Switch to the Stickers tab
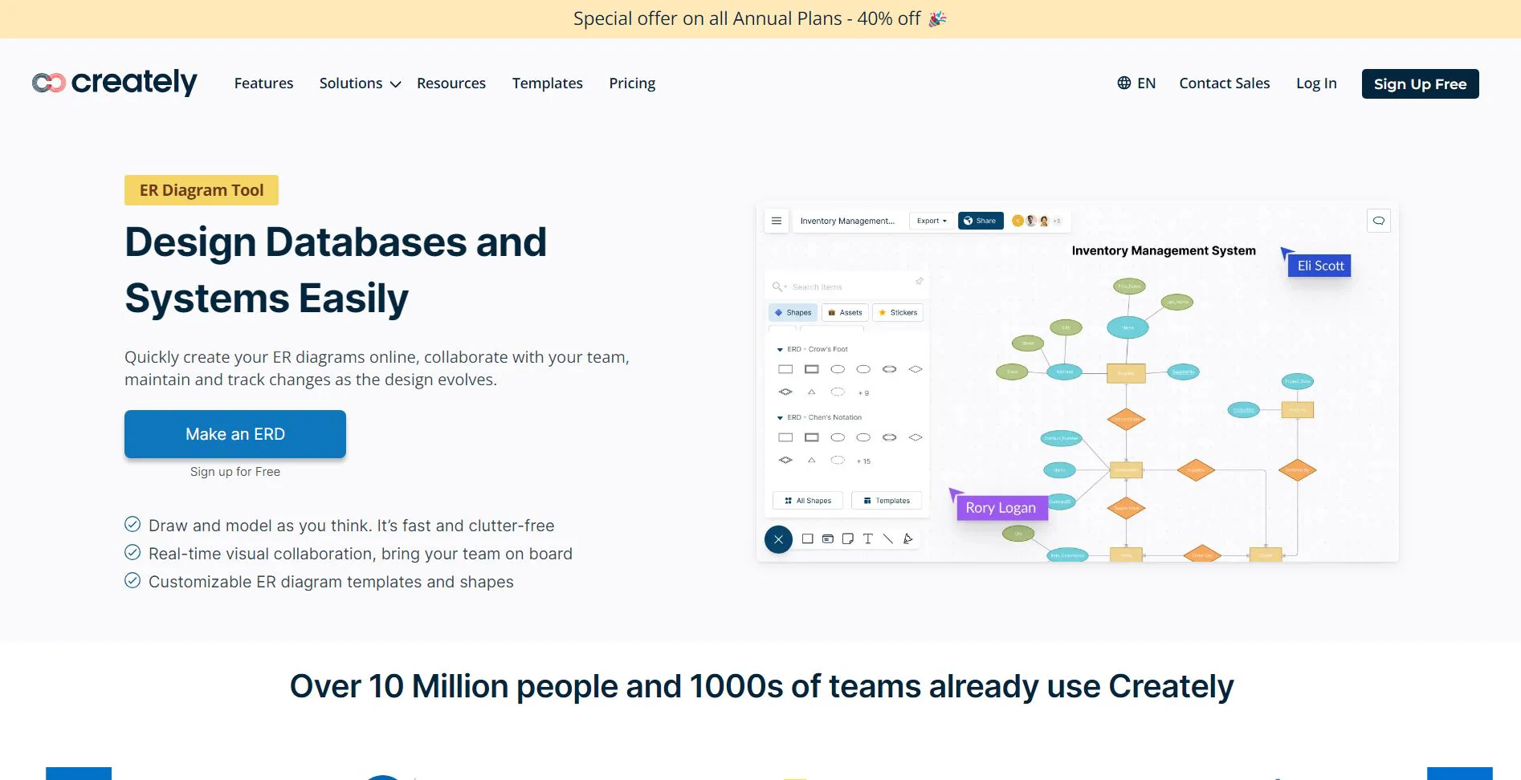The width and height of the screenshot is (1521, 780). click(898, 313)
